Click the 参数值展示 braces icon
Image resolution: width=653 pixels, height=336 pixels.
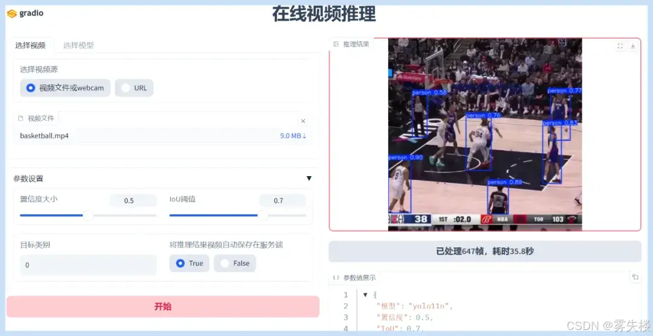click(x=336, y=277)
